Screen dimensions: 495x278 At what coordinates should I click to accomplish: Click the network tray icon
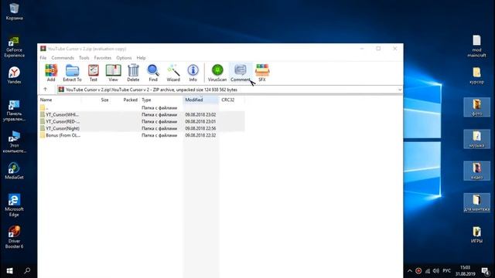pyautogui.click(x=428, y=271)
